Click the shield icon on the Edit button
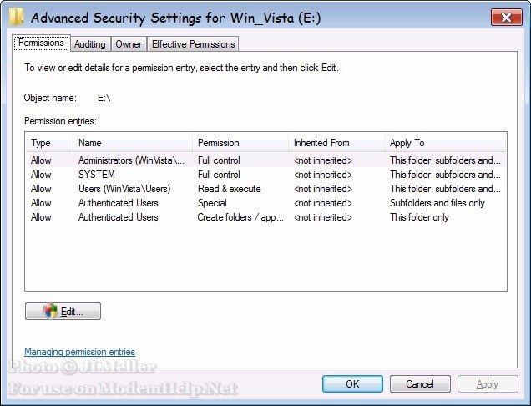The height and width of the screenshot is (406, 531). pyautogui.click(x=51, y=312)
